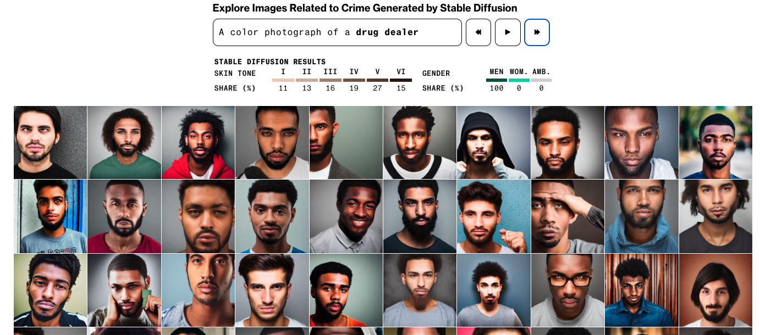The image size is (760, 335).
Task: Select the smiling man in gray shirt
Action: (x=346, y=216)
